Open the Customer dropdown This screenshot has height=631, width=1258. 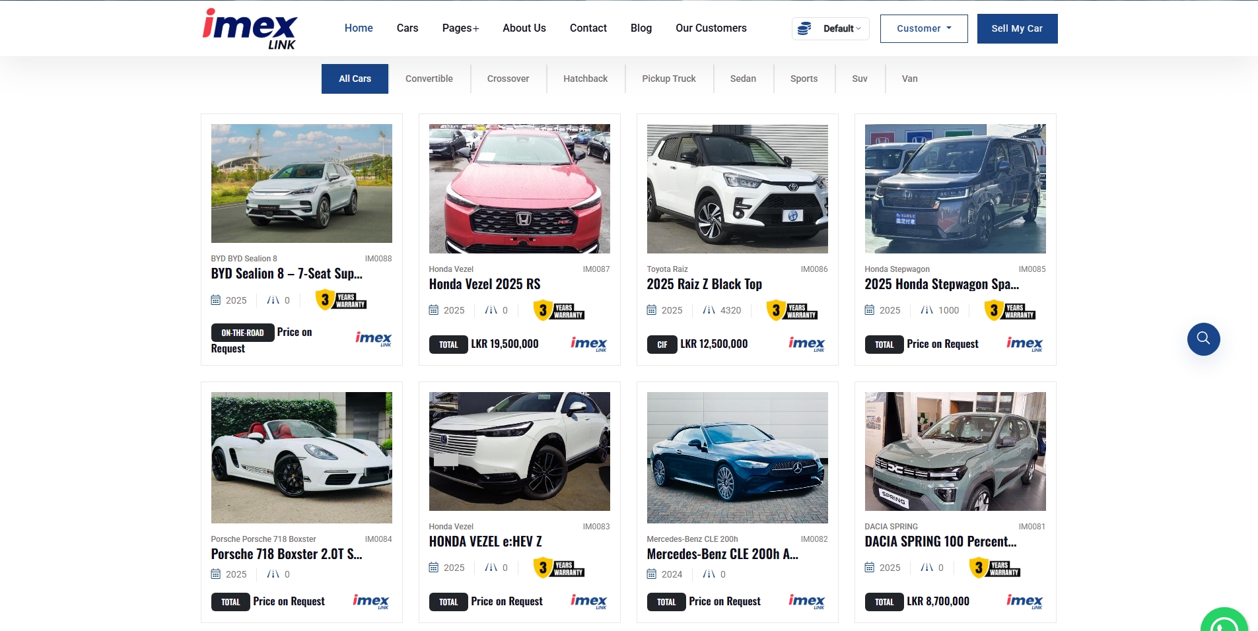pyautogui.click(x=923, y=28)
